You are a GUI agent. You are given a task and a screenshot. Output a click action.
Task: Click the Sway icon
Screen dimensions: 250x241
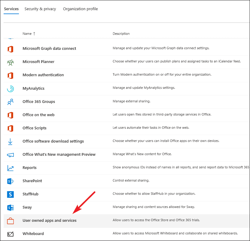tap(10, 208)
